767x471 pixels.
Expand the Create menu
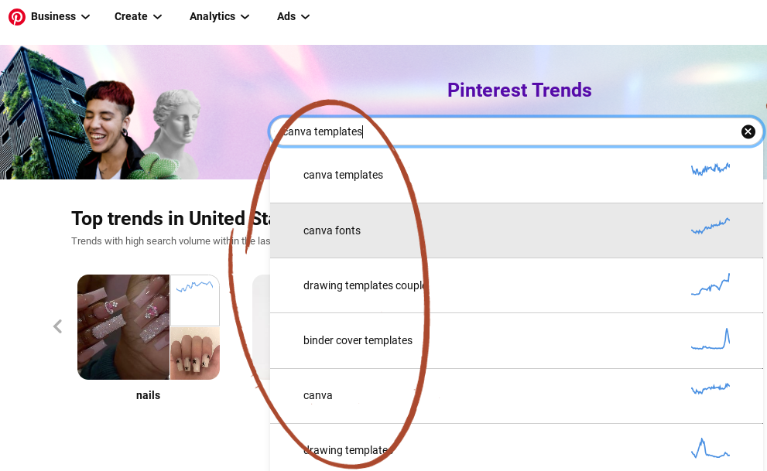(138, 16)
